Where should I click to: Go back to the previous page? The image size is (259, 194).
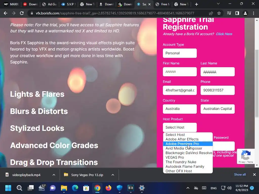click(6, 13)
